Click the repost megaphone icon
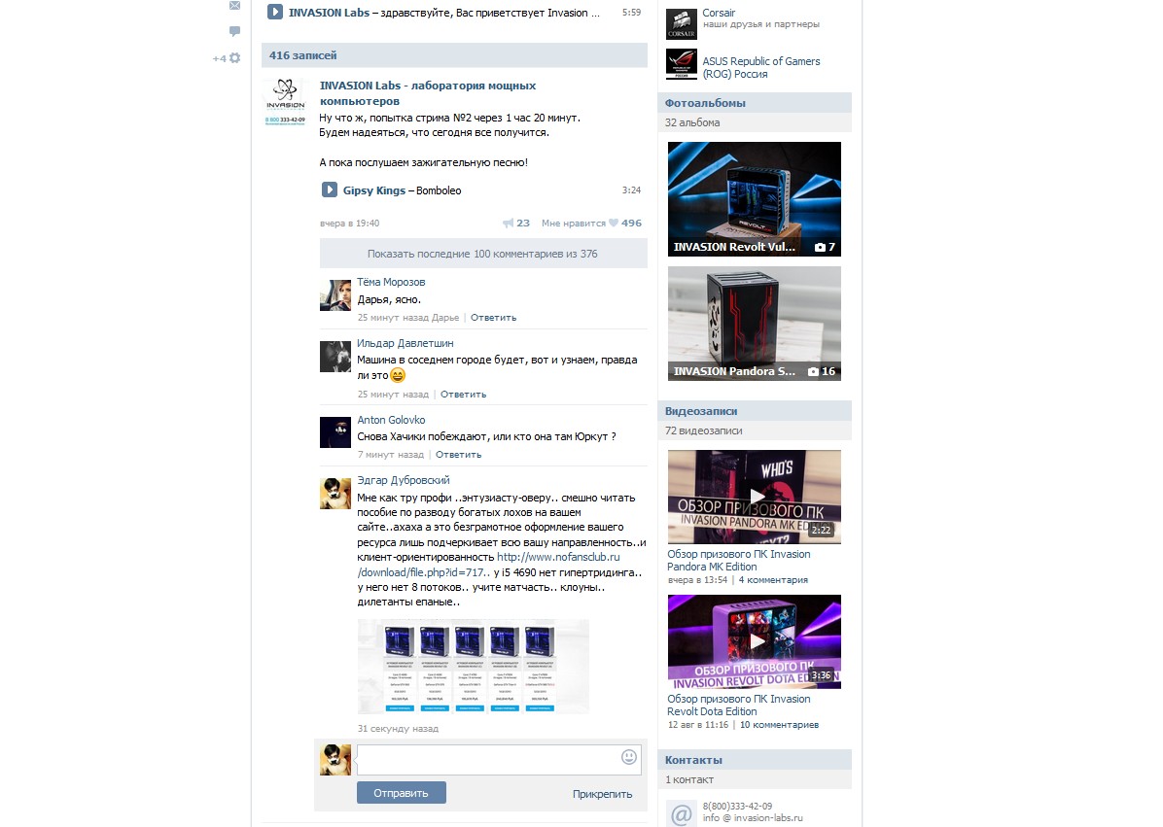The image size is (1163, 827). [508, 224]
